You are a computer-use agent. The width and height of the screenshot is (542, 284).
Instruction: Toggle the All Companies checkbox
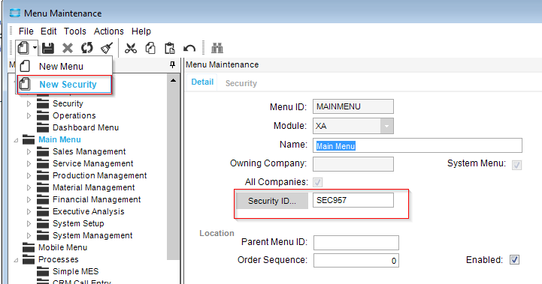(x=317, y=182)
